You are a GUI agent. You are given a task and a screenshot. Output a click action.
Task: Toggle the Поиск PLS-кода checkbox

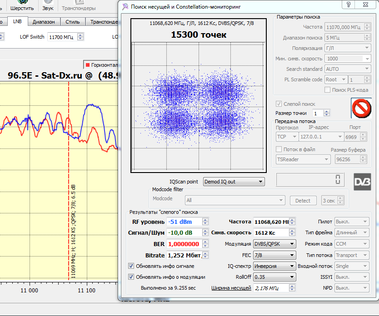click(327, 90)
